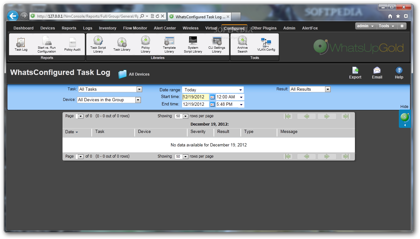Open the CLI Settings Library
This screenshot has width=420, height=239.
point(217,44)
